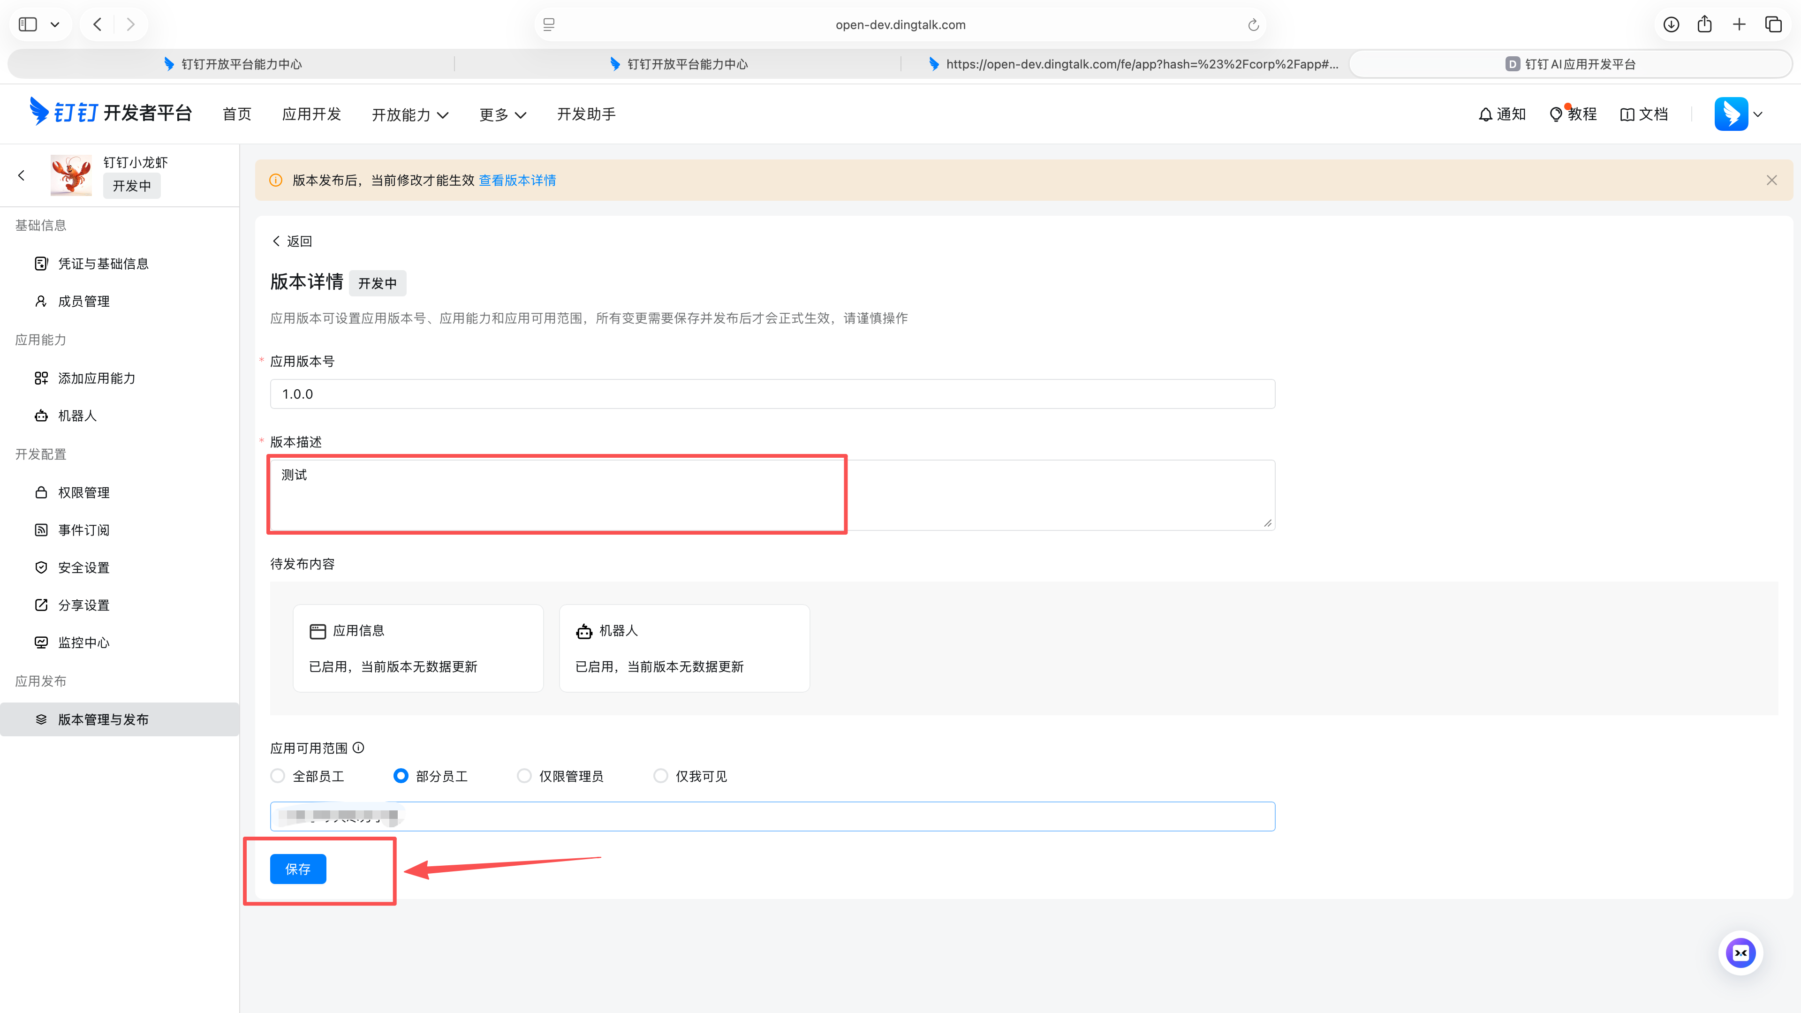Click the info icon beside availability scope
This screenshot has height=1013, width=1801.
click(x=359, y=748)
